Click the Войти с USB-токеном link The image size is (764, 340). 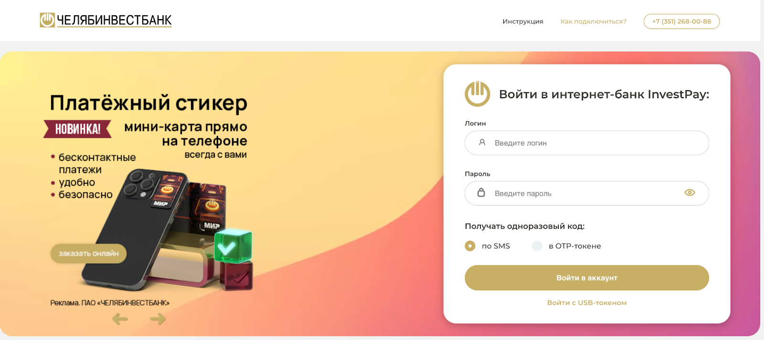(587, 303)
